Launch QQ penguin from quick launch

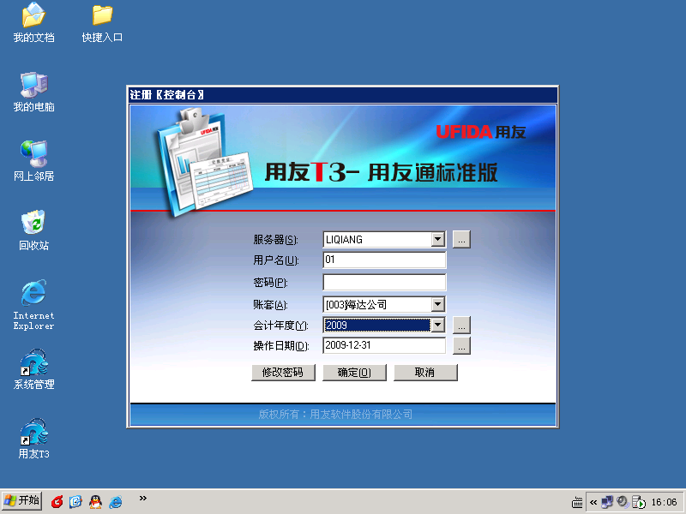click(x=95, y=501)
